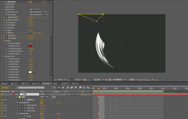Open the 有效摄像机 camera dropdown

coord(119,80)
